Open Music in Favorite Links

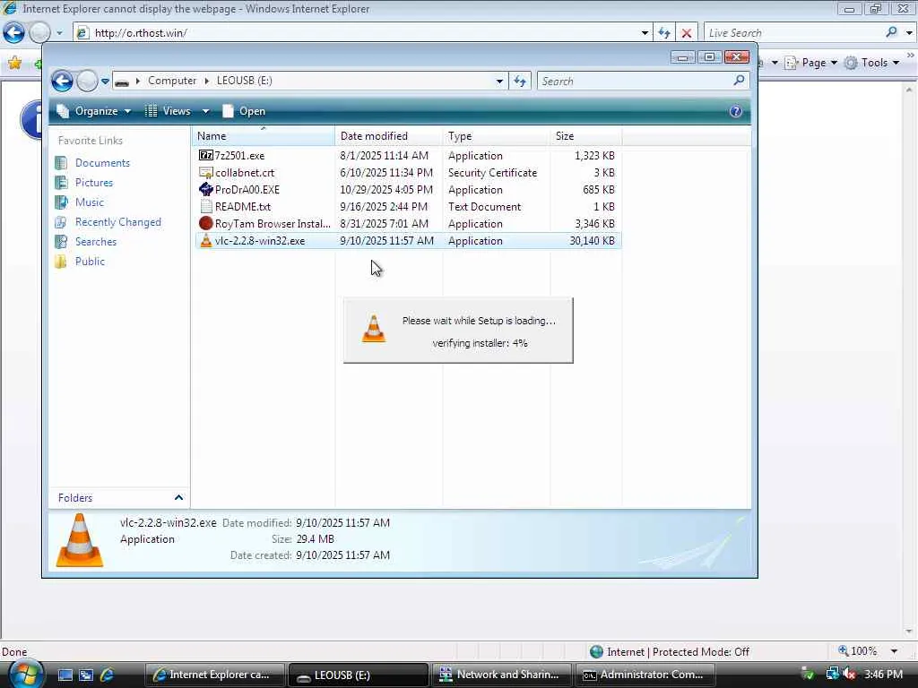[x=89, y=202]
